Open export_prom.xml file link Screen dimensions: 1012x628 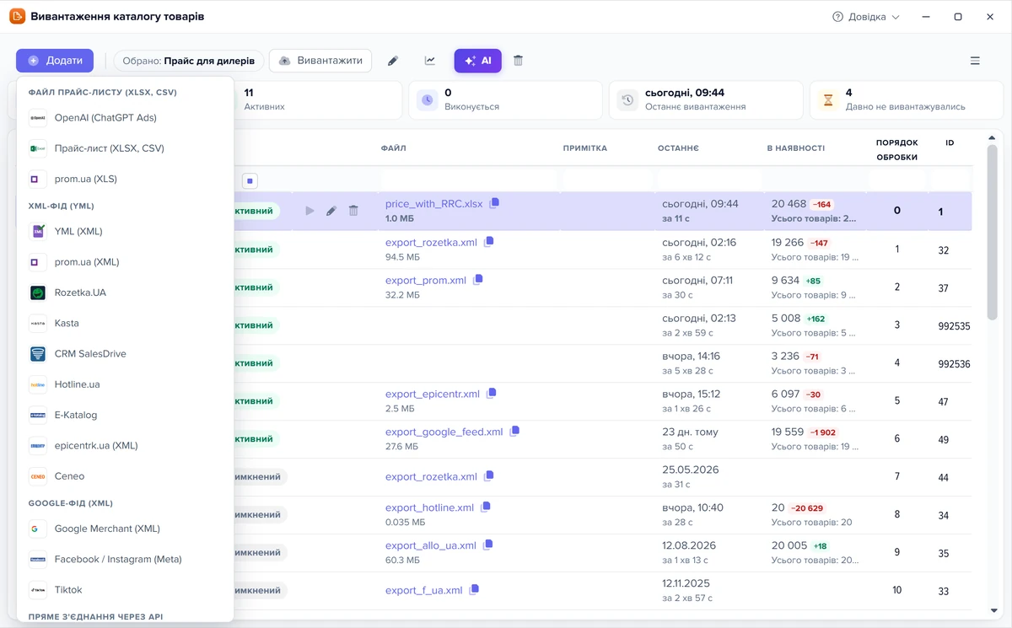(426, 281)
